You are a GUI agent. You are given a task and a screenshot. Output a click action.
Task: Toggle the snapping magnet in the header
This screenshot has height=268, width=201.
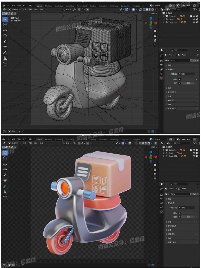click(x=79, y=9)
